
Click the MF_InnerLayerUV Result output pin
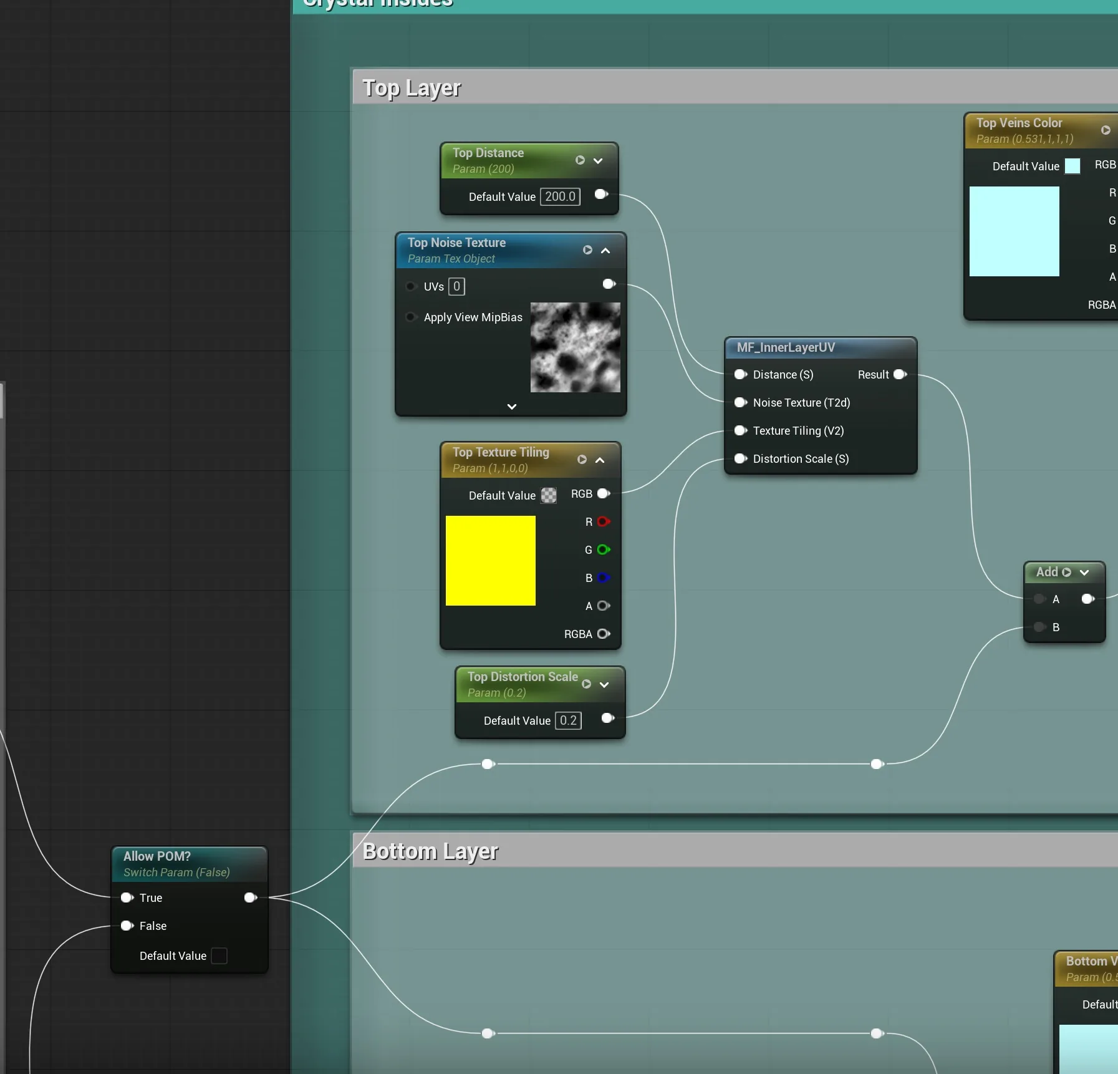point(900,374)
